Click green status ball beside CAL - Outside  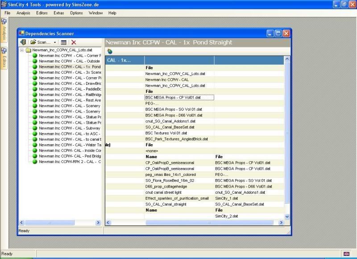tap(35, 61)
